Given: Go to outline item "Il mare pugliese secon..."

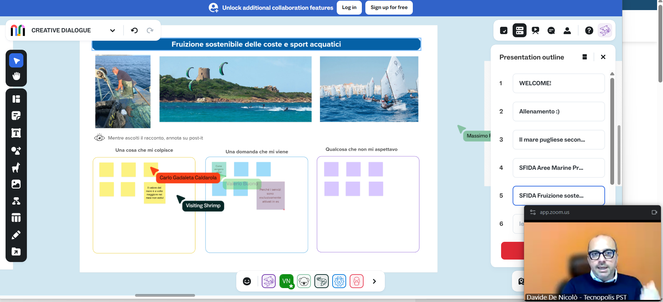Looking at the screenshot, I should click(x=558, y=140).
